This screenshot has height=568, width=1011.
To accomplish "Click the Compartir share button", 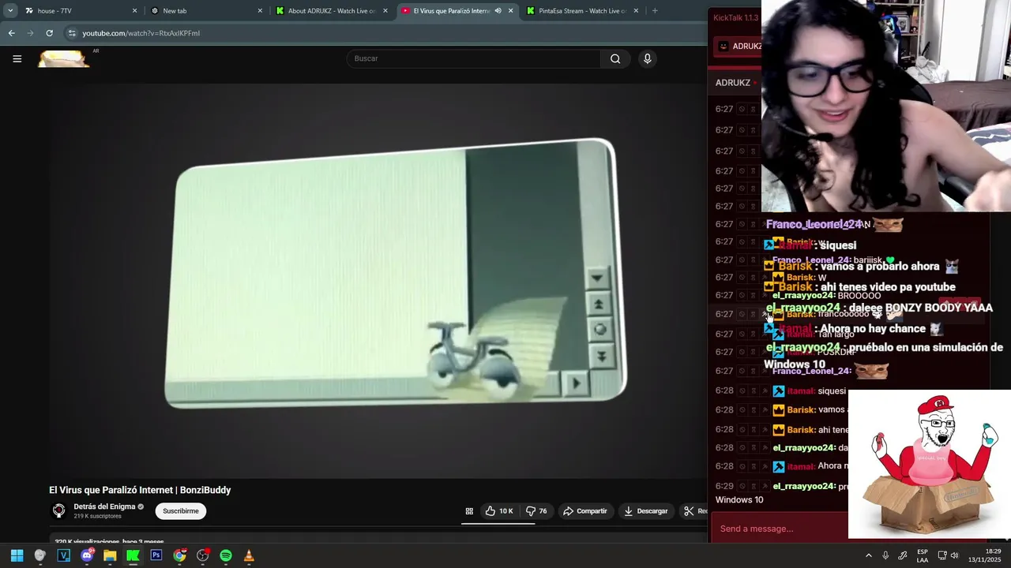I will pyautogui.click(x=584, y=511).
